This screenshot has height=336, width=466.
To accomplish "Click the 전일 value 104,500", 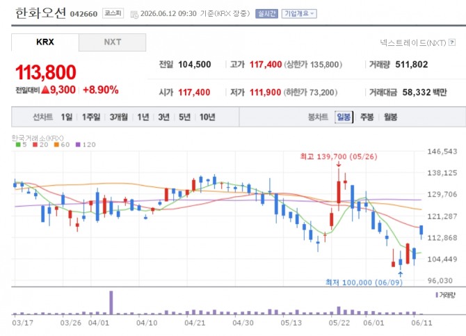I will click(x=194, y=65).
